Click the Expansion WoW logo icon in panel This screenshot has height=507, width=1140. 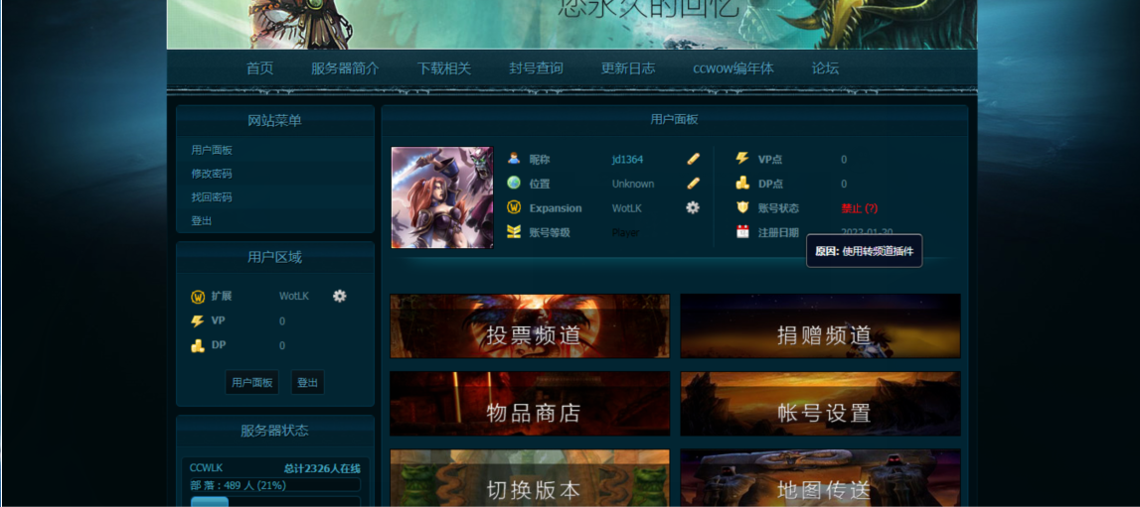pos(514,207)
